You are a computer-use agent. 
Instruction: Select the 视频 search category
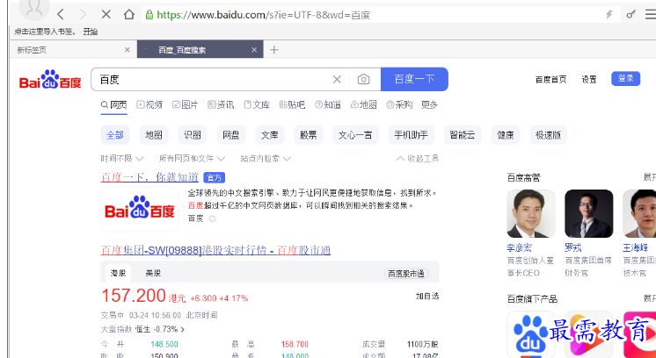[149, 104]
